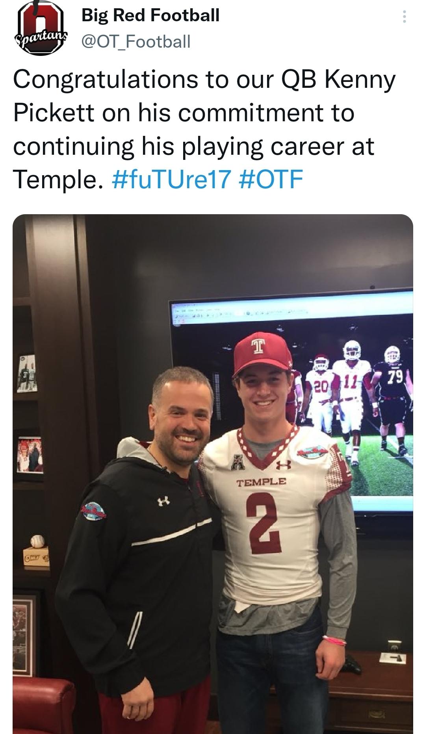This screenshot has width=425, height=734.
Task: Open the three-dot tweet options menu
Action: 404,17
